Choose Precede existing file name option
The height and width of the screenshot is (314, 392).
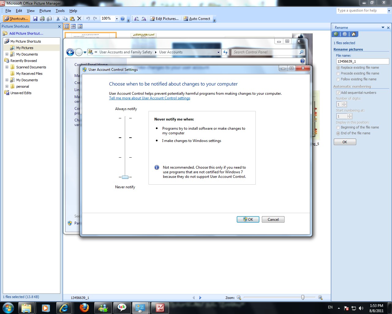coord(338,73)
